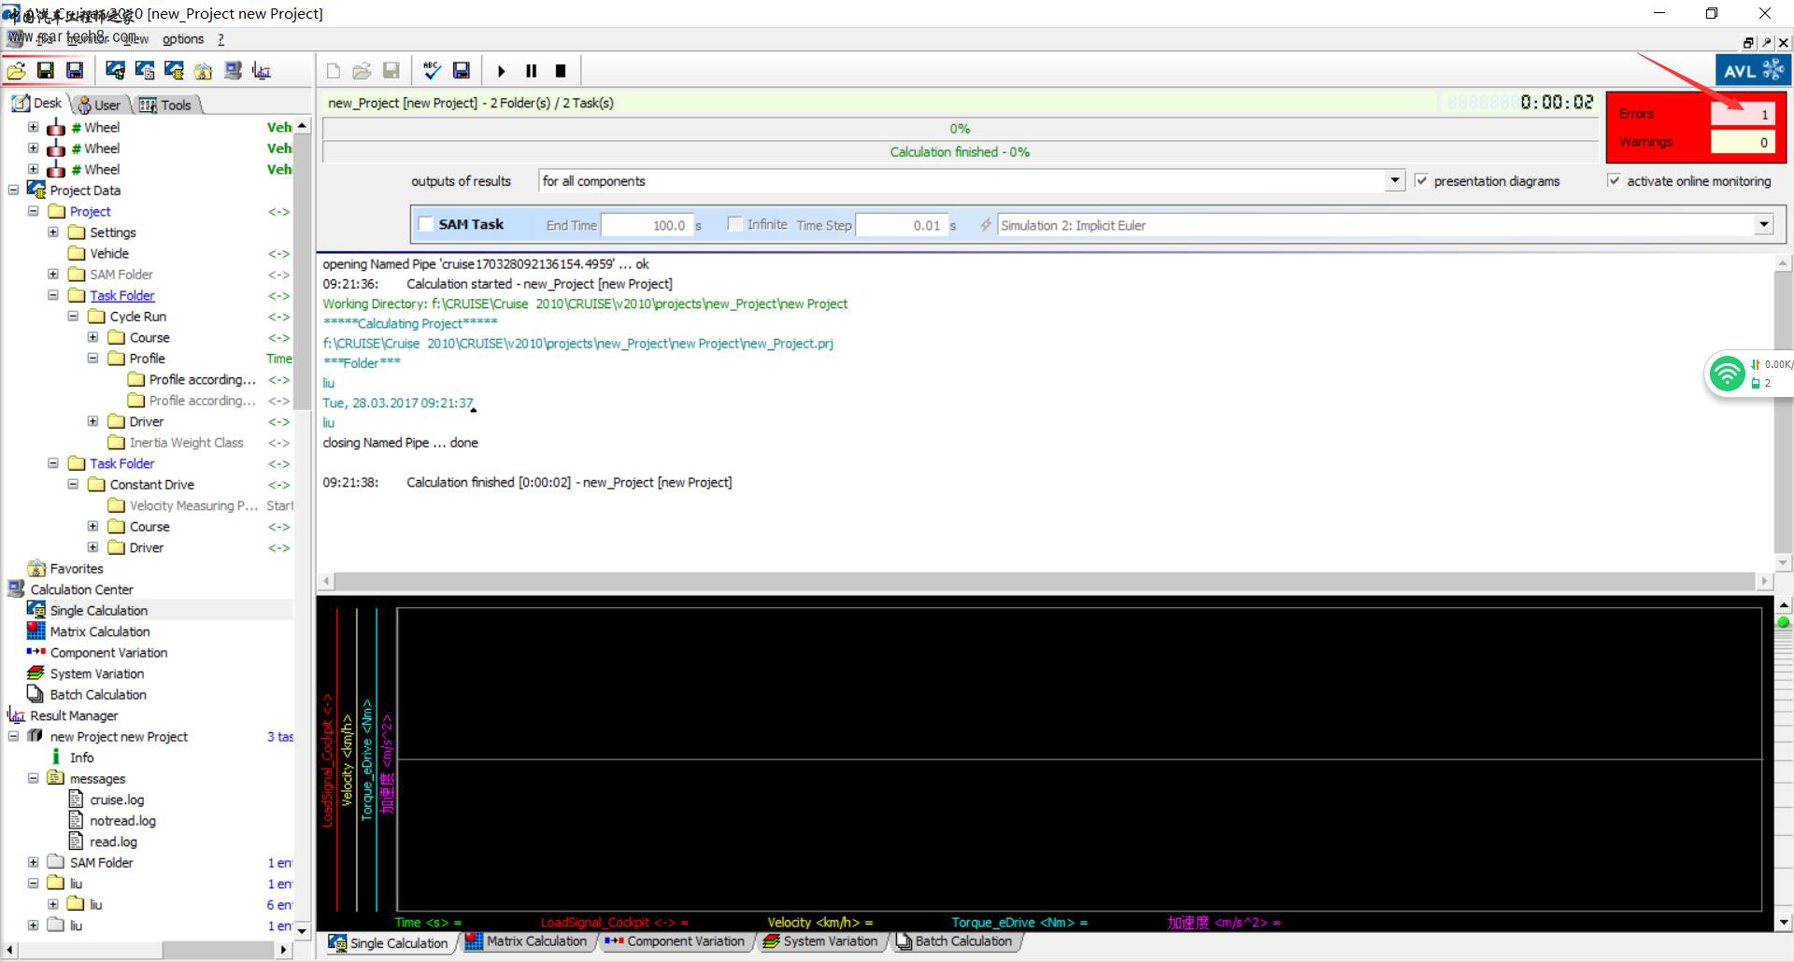Click the AVL logo icon
This screenshot has height=962, width=1794.
click(1752, 70)
